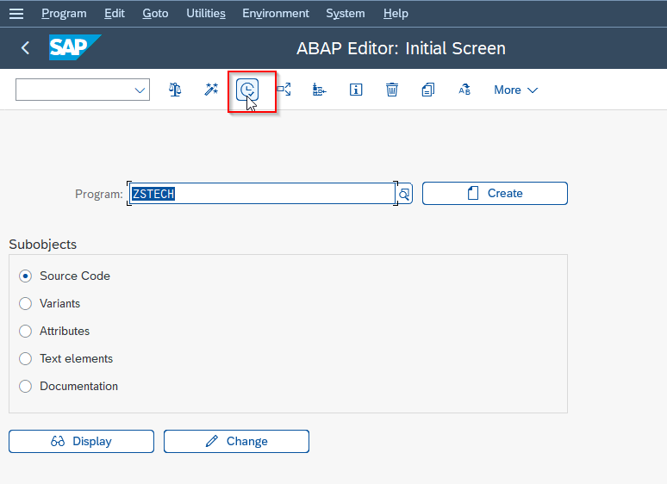Select the Documentation radio button
667x484 pixels.
tap(26, 387)
